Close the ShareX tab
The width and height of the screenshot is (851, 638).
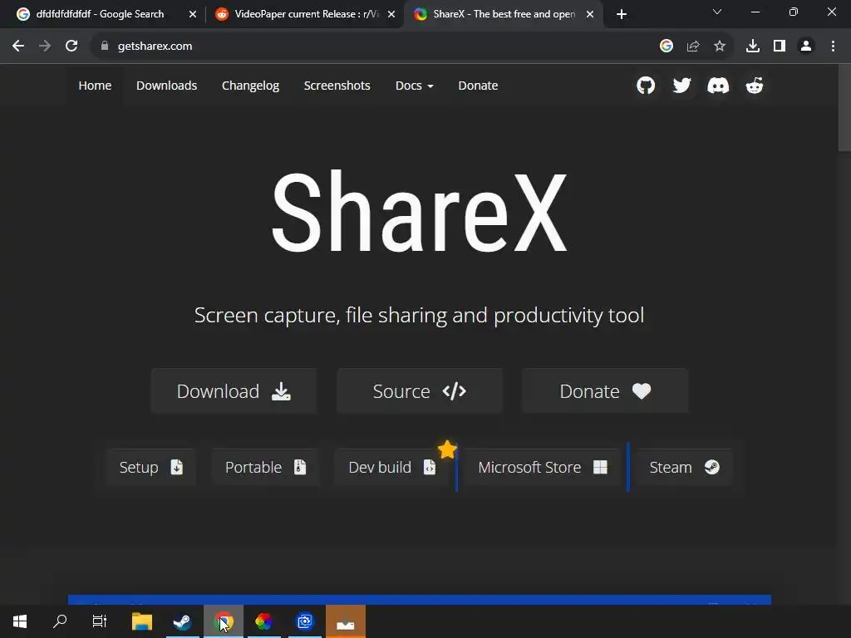tap(590, 14)
